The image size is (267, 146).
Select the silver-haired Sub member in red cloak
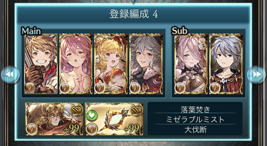point(226,64)
